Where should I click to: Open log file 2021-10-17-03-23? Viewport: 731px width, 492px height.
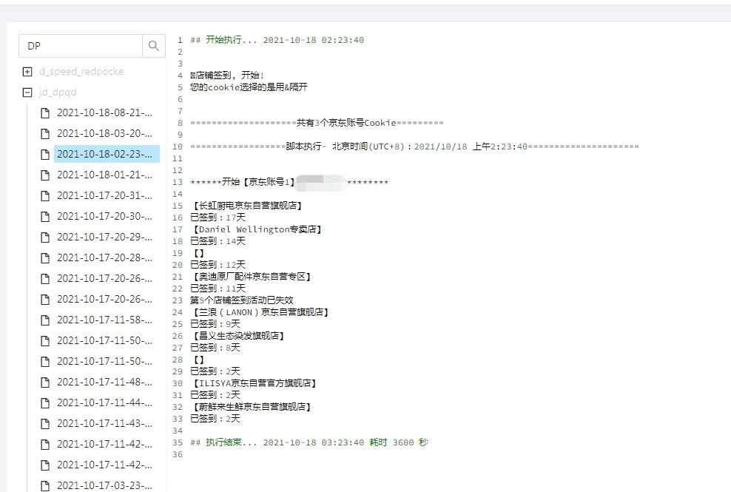(104, 485)
